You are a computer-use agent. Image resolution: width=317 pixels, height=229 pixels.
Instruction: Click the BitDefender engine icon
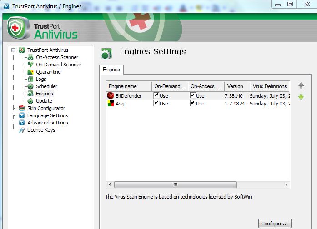click(x=111, y=96)
